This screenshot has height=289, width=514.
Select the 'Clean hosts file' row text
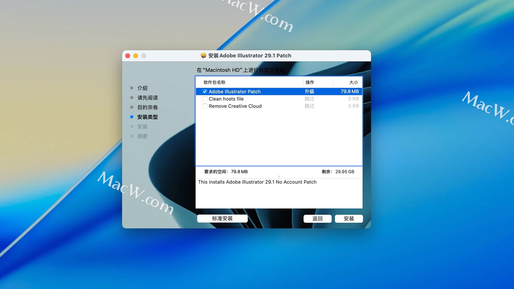tap(226, 99)
